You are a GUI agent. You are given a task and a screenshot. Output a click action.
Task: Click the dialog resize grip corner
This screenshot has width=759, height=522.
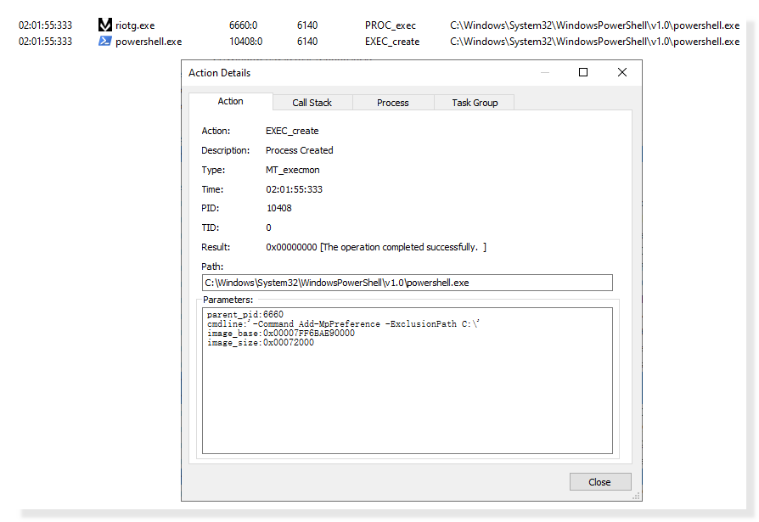637,496
